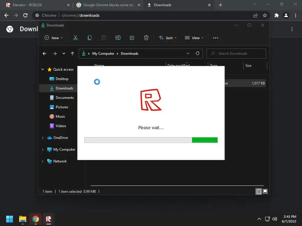Show hidden system tray icons

259,219
